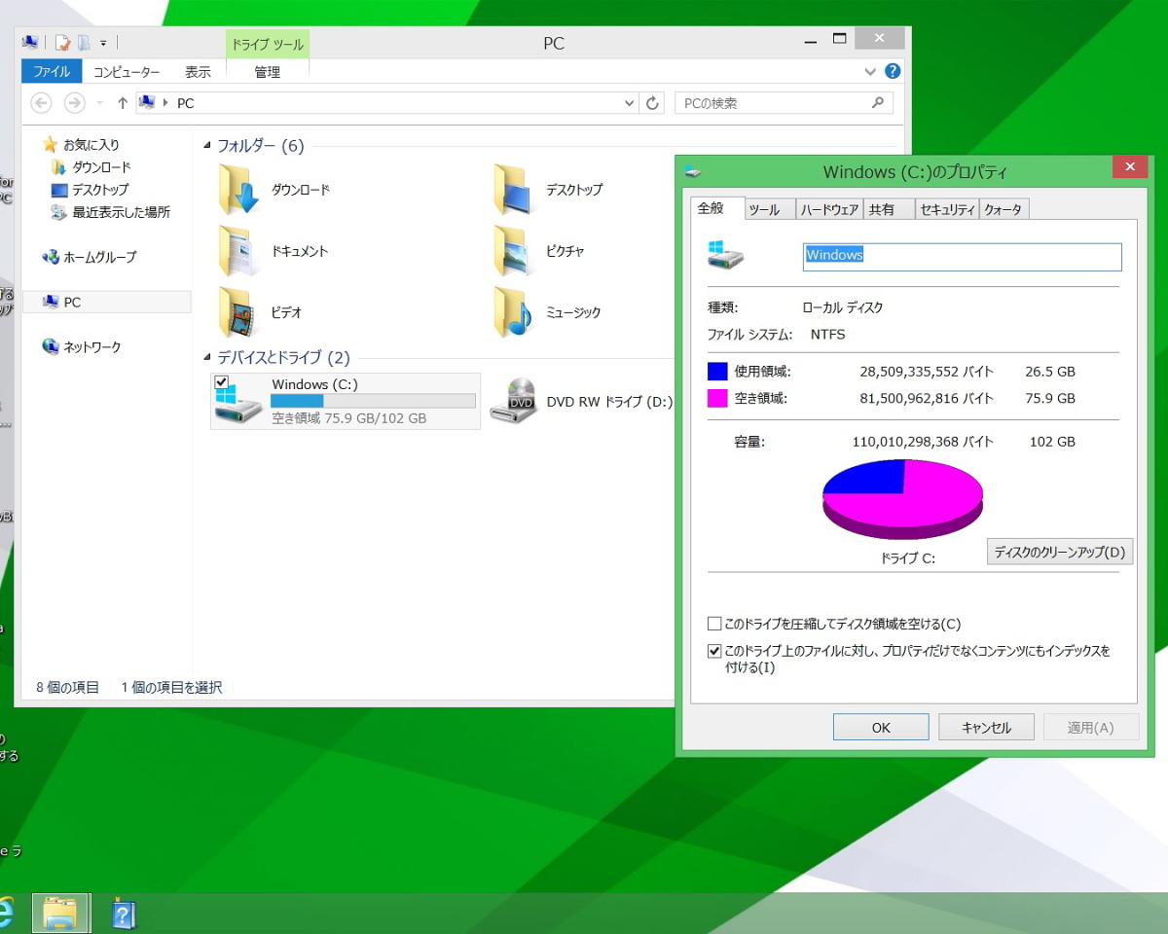The width and height of the screenshot is (1168, 934).
Task: Open the File (ファイル) ribbon tab
Action: [x=52, y=72]
